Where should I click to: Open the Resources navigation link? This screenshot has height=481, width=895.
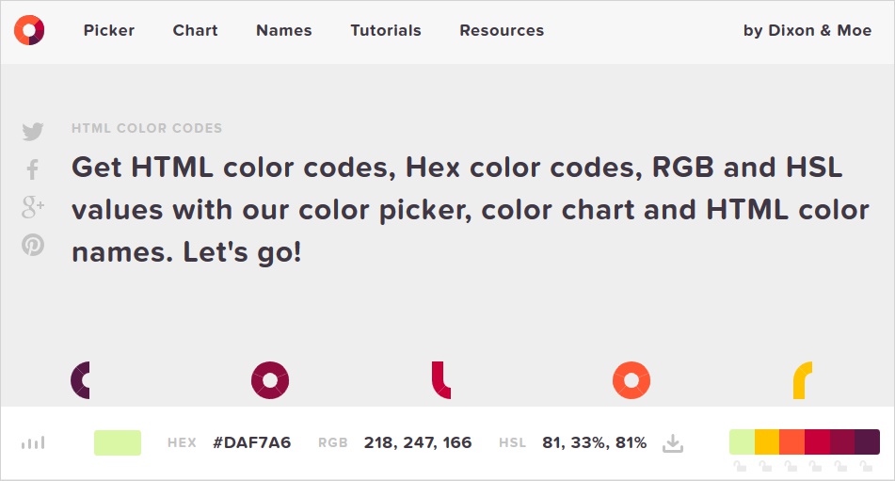tap(502, 30)
